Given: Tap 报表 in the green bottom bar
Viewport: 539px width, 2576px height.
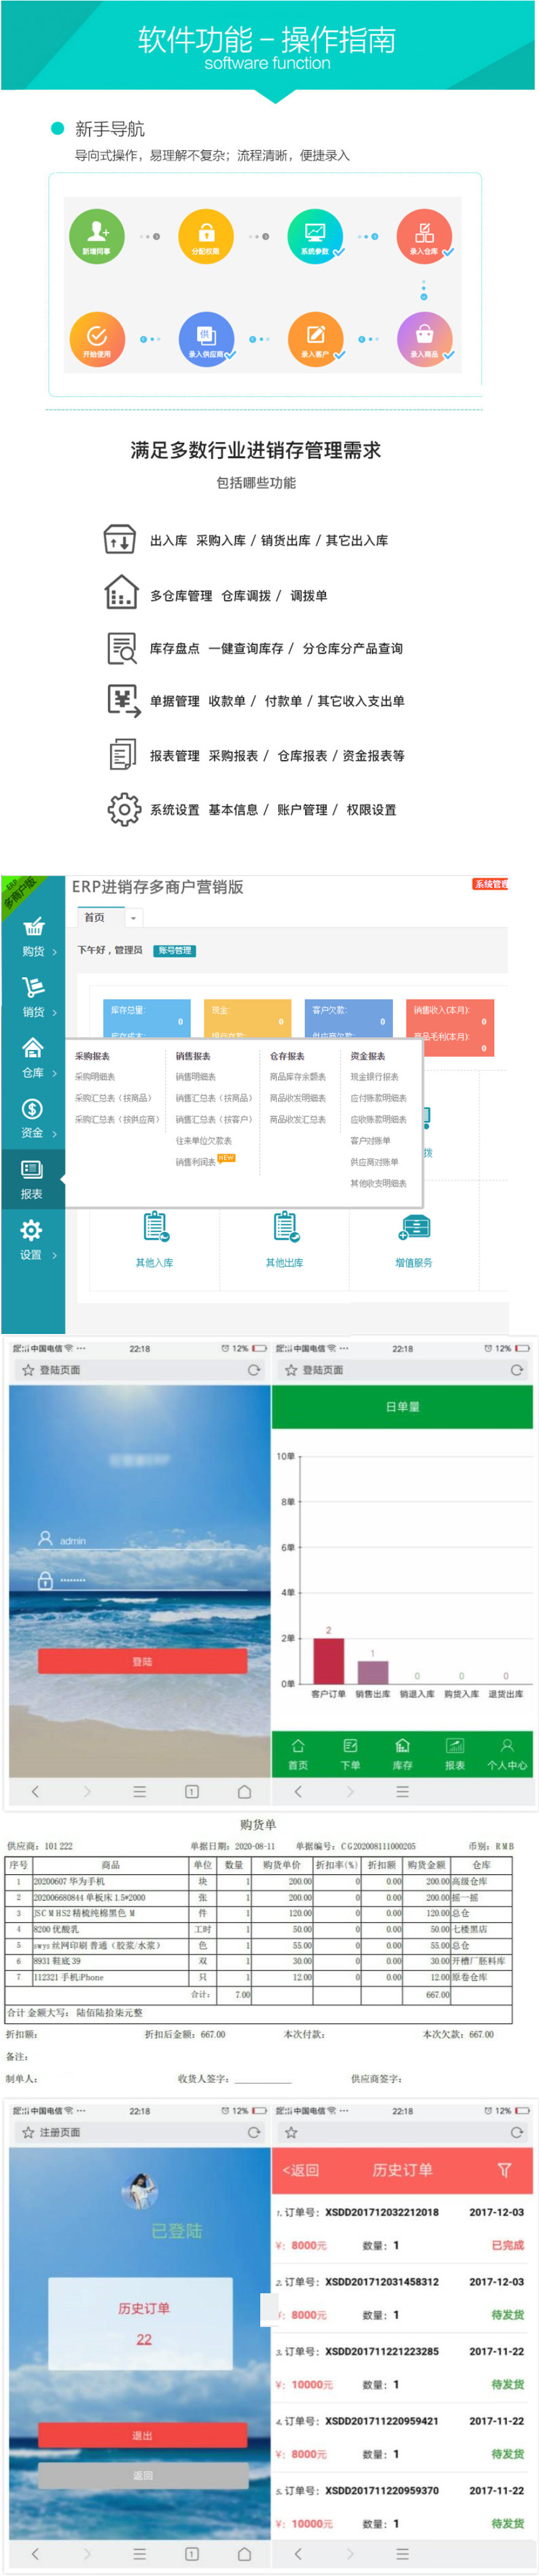Looking at the screenshot, I should click(455, 1755).
